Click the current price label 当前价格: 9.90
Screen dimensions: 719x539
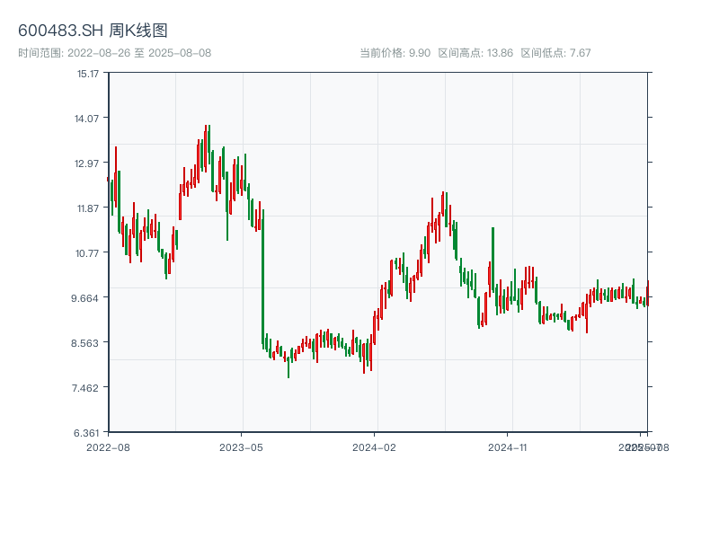[395, 53]
